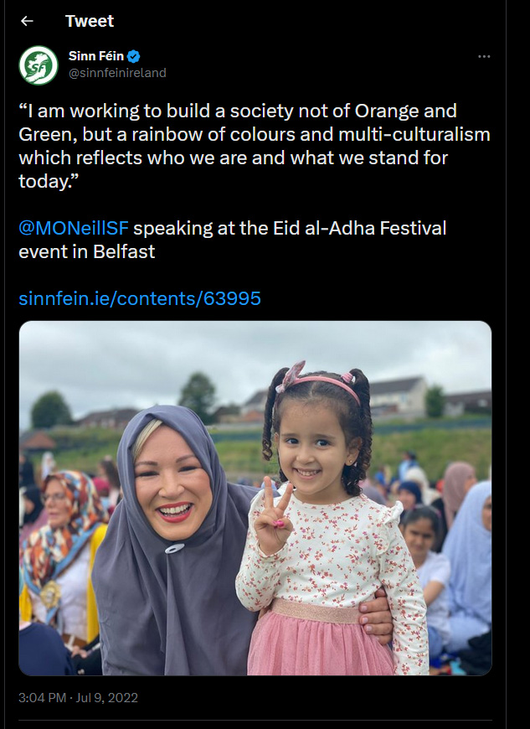
Task: Click the girl's pink tulle skirt in the photo
Action: tap(321, 639)
